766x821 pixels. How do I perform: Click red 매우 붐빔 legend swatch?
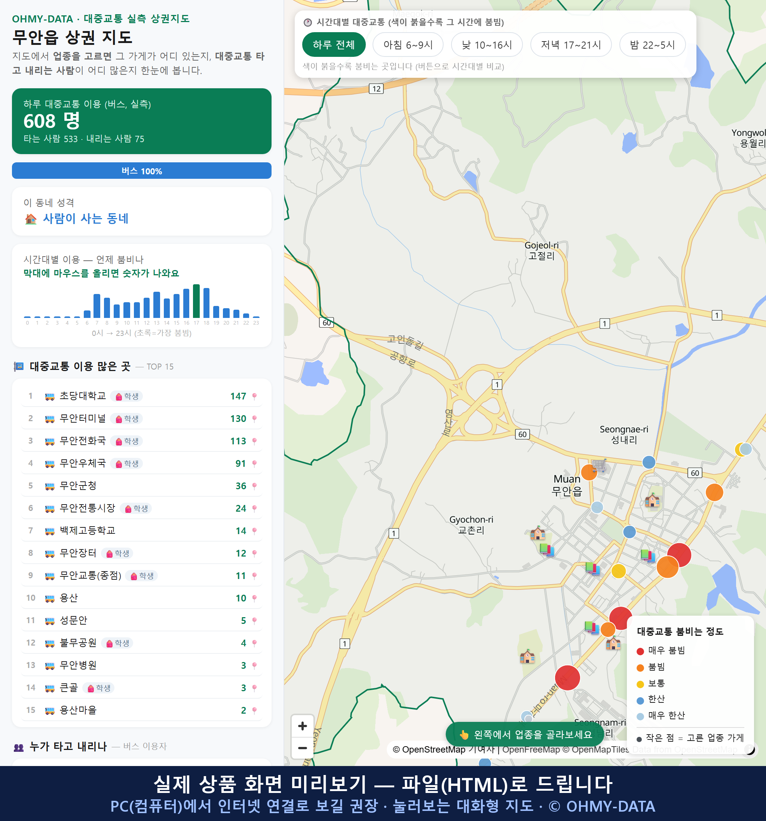640,651
